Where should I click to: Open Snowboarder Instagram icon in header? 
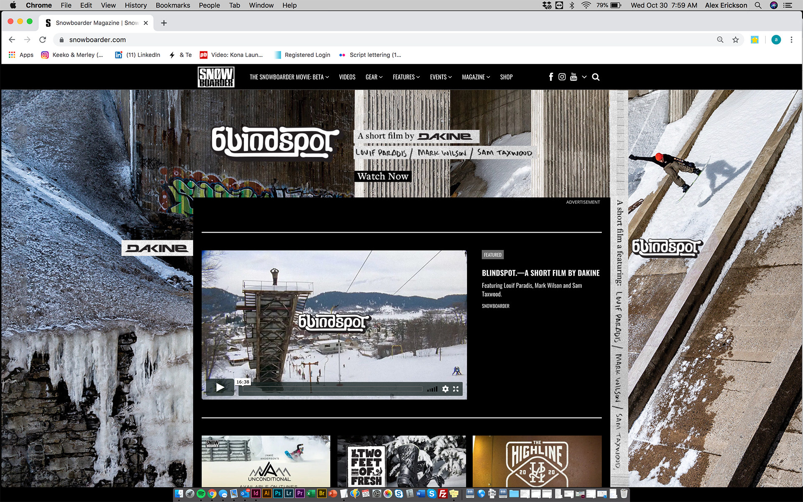562,77
